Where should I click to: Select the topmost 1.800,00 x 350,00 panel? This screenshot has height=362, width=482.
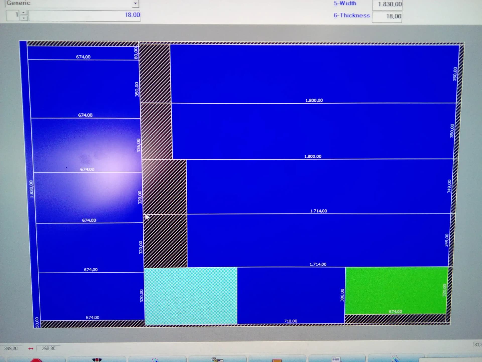[315, 74]
